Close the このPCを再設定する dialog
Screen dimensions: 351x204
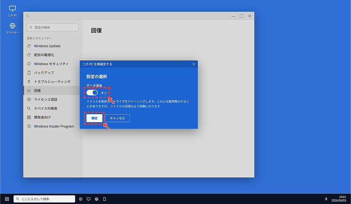(x=194, y=64)
